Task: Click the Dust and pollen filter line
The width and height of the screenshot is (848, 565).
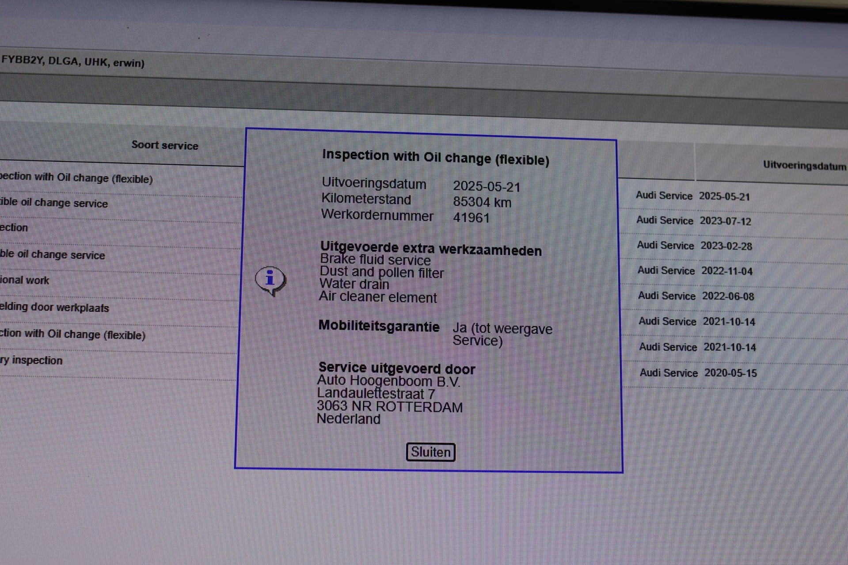Action: tap(381, 273)
